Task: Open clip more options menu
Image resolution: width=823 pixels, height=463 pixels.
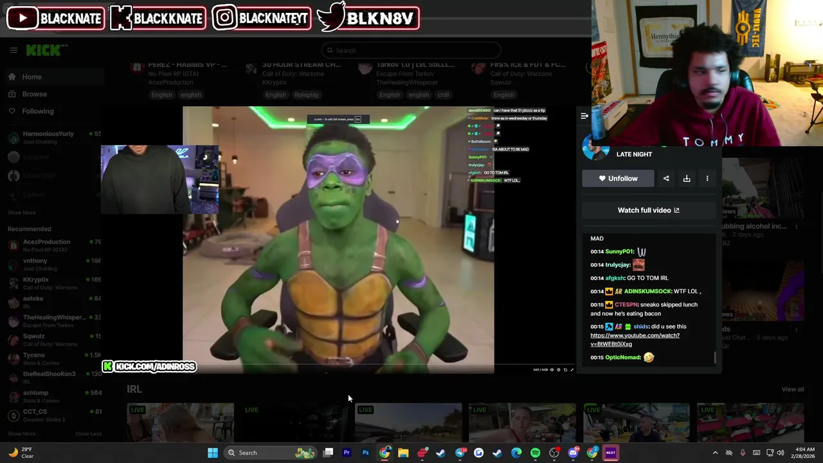Action: pyautogui.click(x=707, y=179)
